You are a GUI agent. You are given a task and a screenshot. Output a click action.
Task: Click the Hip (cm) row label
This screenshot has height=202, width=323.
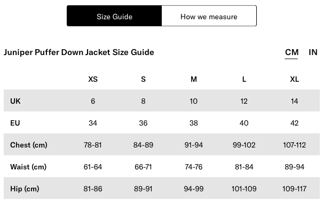[x=25, y=189]
